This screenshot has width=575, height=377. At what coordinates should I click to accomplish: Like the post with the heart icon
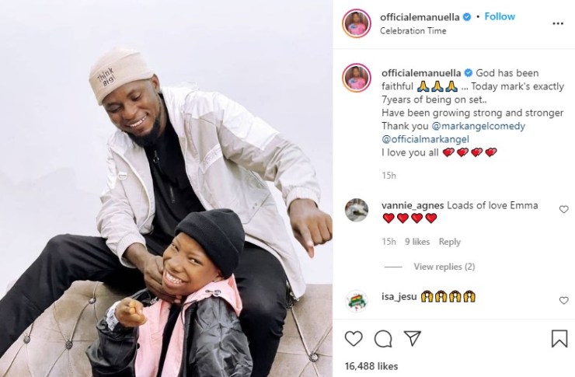pos(354,338)
